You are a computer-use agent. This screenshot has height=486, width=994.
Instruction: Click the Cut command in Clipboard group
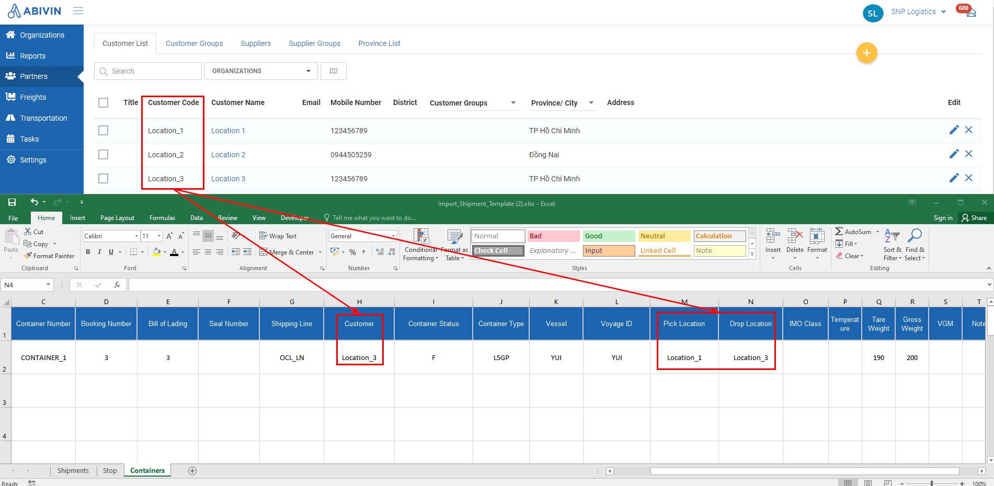pos(34,232)
